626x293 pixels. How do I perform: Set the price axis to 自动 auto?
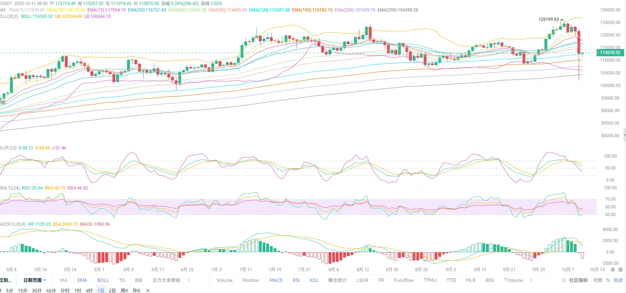click(x=618, y=280)
